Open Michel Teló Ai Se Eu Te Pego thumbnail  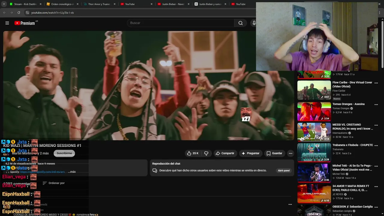[x=314, y=173]
